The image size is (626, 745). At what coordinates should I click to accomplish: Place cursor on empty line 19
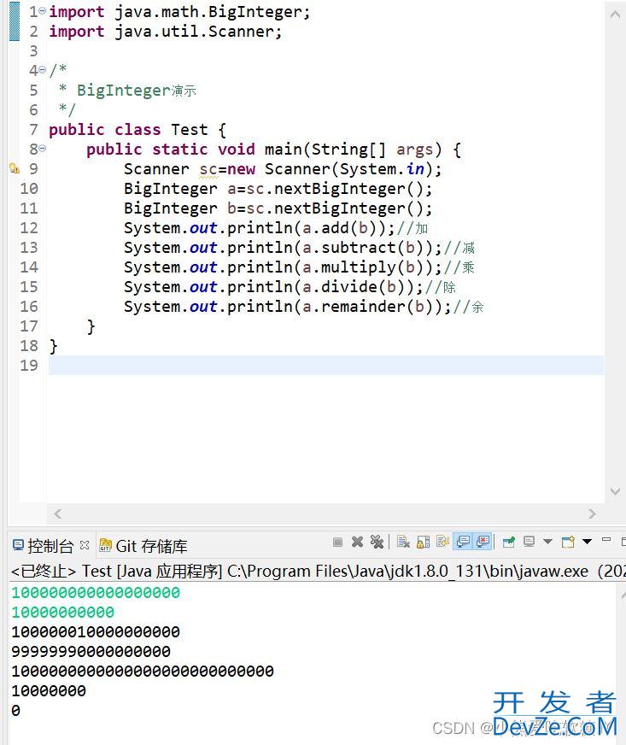(x=326, y=366)
